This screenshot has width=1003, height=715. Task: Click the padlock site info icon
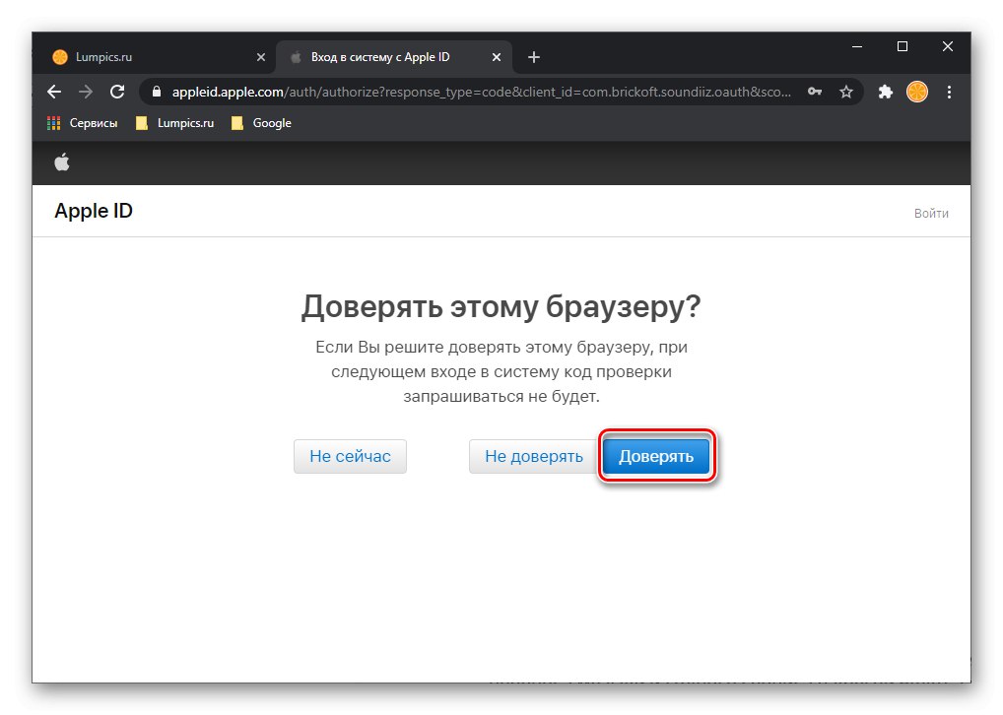156,93
